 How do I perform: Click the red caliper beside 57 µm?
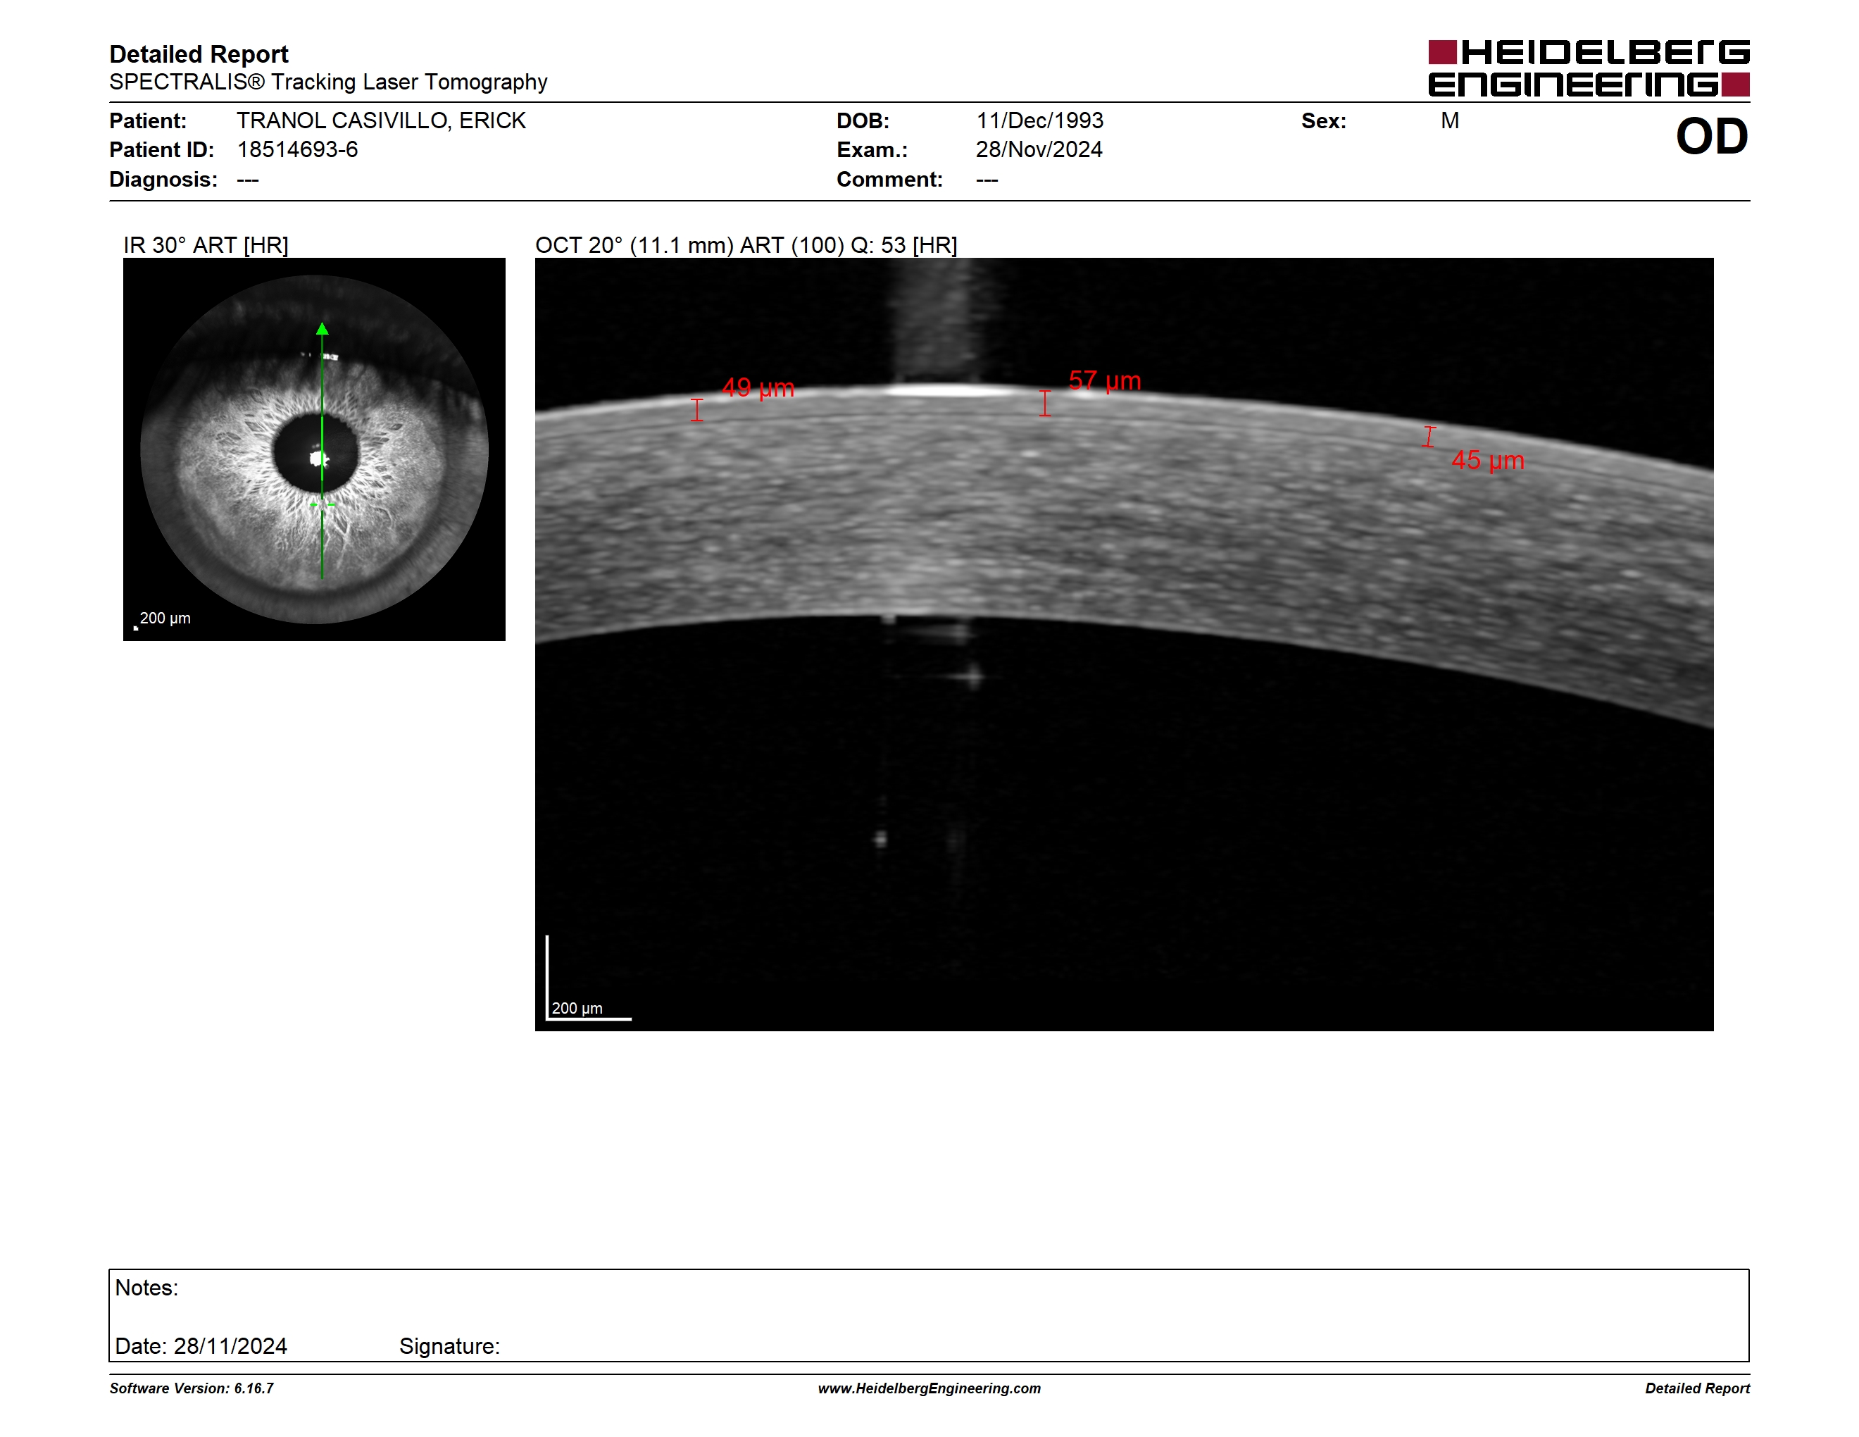(x=1045, y=404)
